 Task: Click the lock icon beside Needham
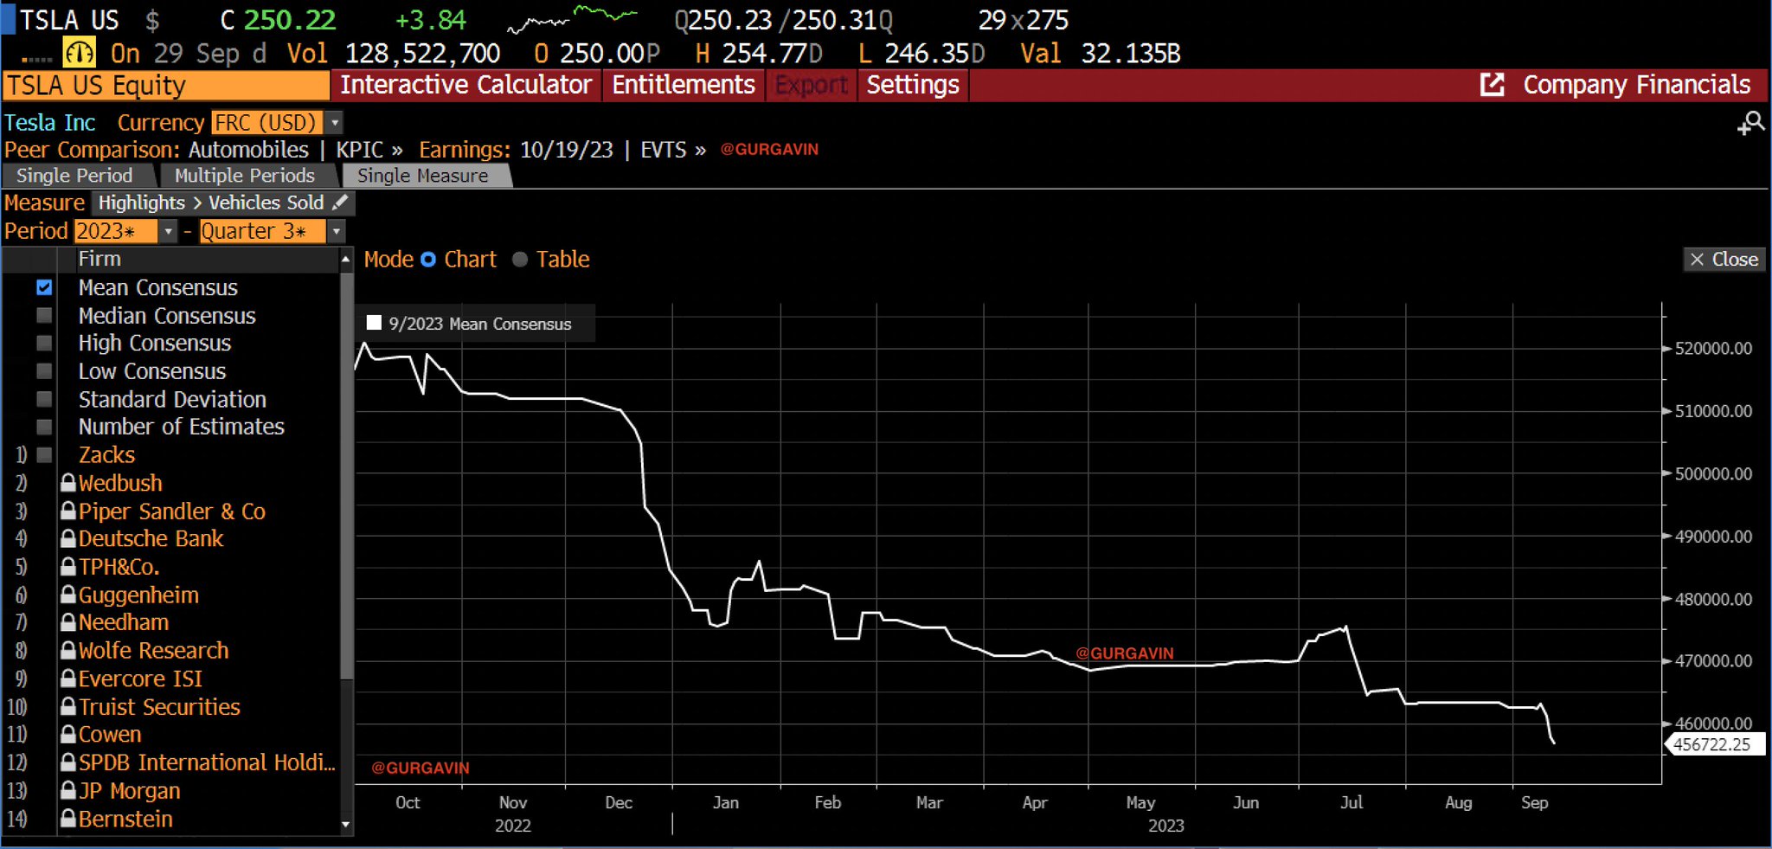coord(68,623)
